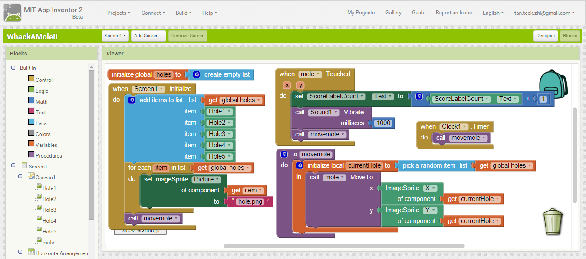This screenshot has height=259, width=586.
Task: Collapse the Screen1 tree node
Action: tap(13, 165)
